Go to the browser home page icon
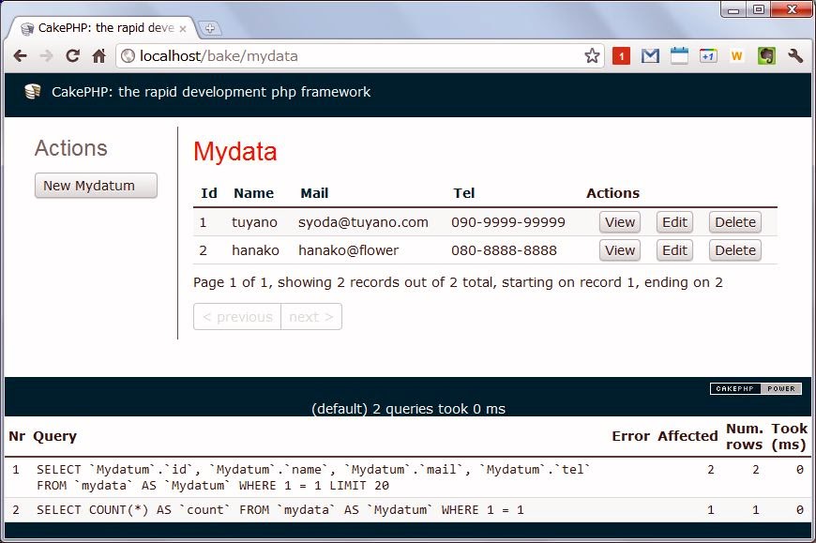The image size is (816, 543). tap(98, 56)
